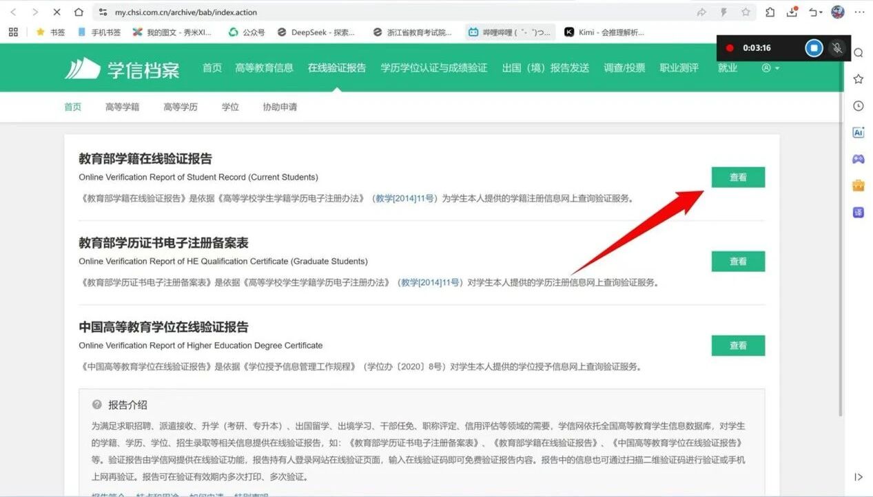Click the browser home icon
873x497 pixels.
[79, 12]
